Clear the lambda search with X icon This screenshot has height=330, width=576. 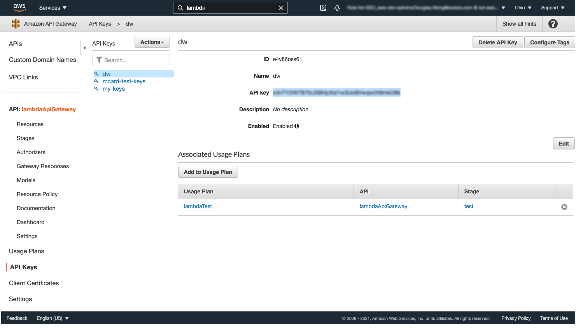(x=281, y=8)
